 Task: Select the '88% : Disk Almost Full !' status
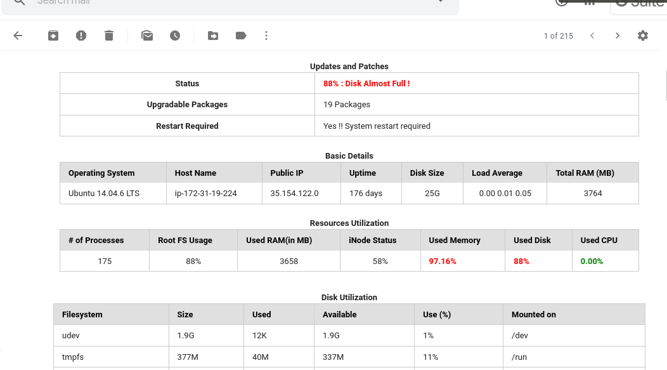coord(366,83)
